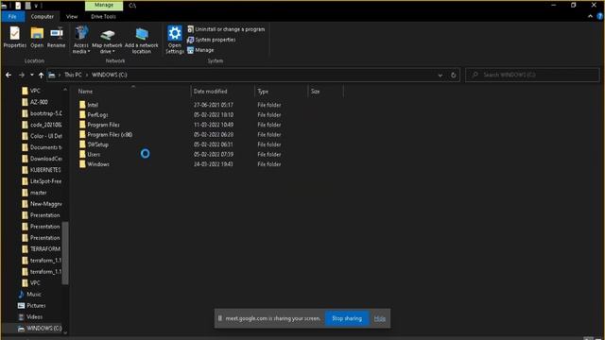
Task: Switch to the Drive Tools tab
Action: (103, 17)
